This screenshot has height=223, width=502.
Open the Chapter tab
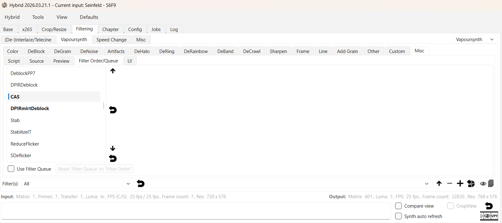click(x=110, y=29)
